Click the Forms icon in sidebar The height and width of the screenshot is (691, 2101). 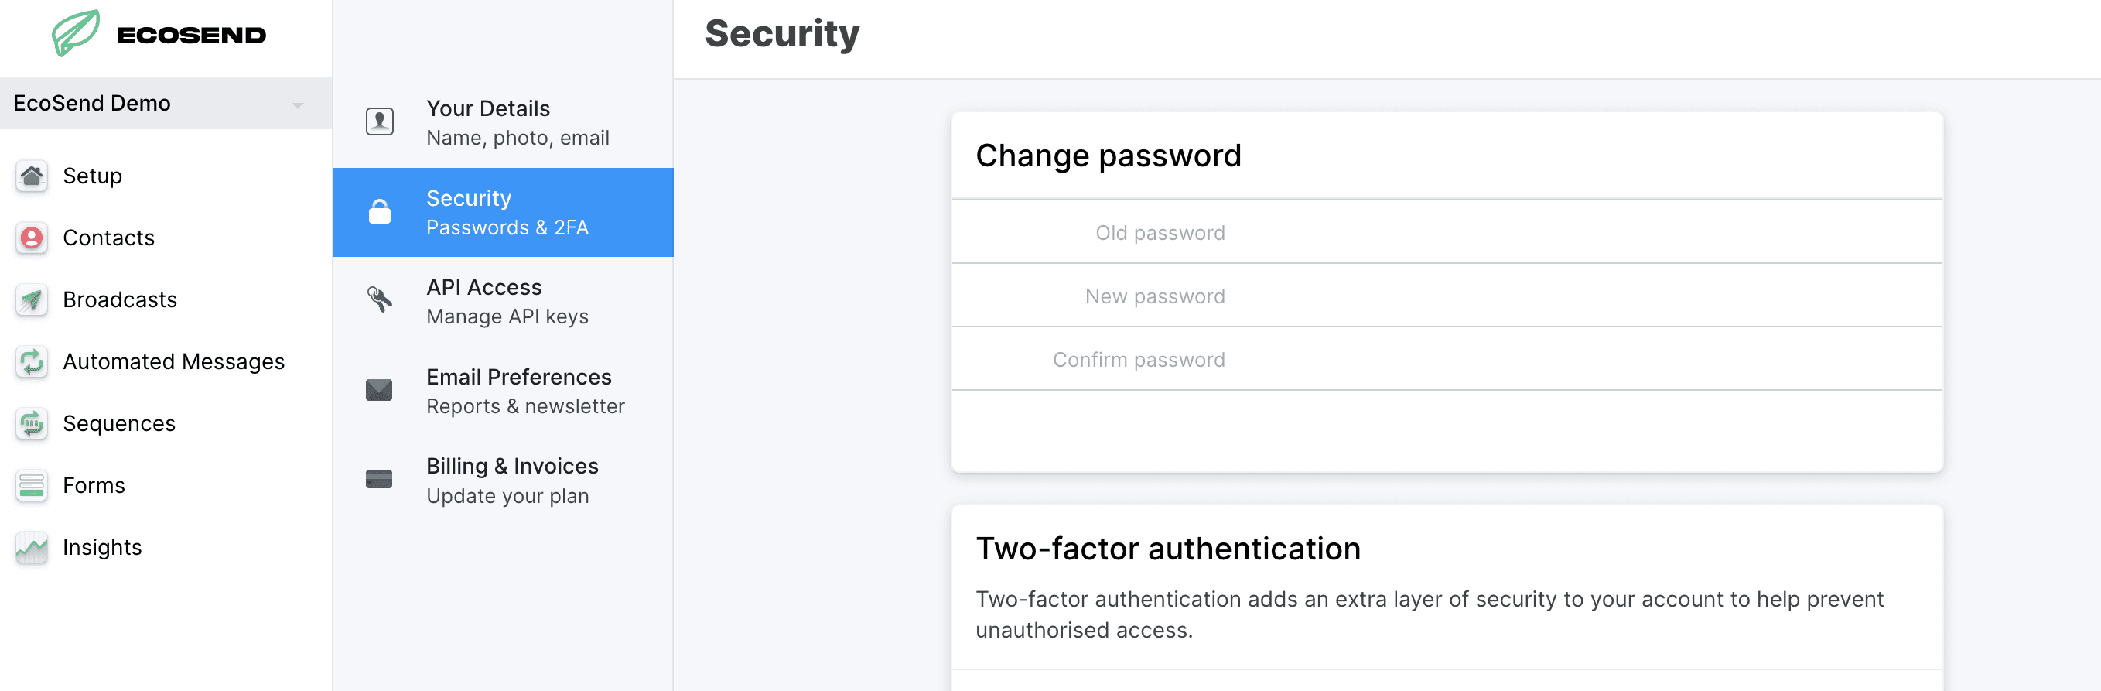click(x=32, y=485)
